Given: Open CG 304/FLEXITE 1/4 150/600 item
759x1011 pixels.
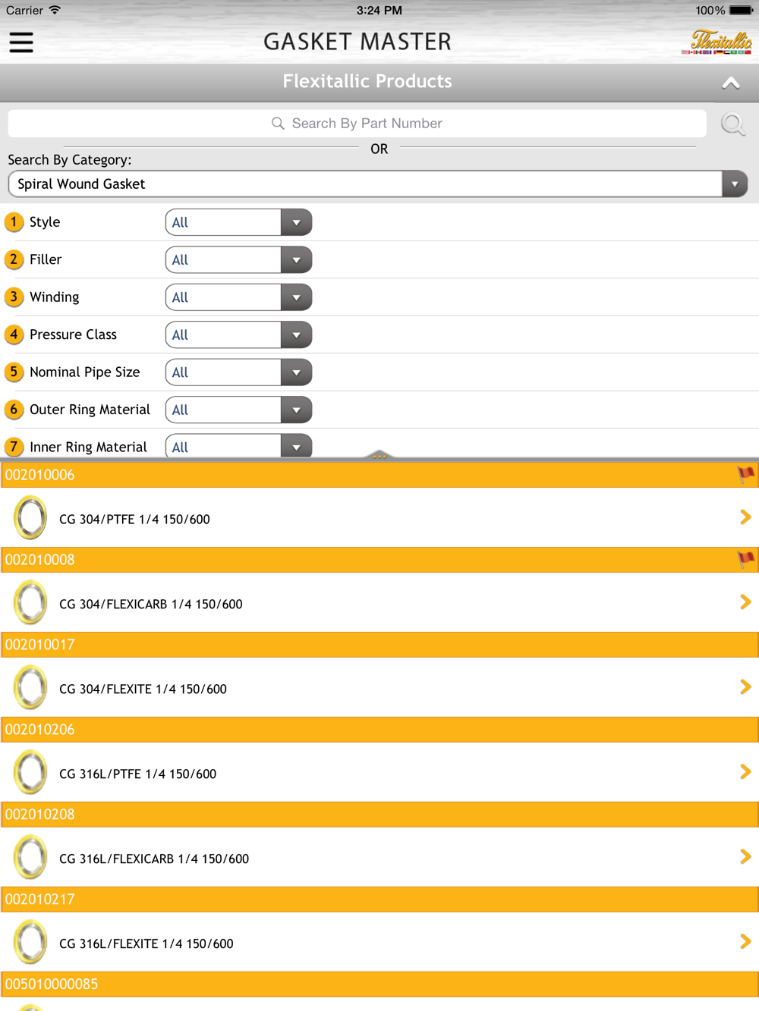Looking at the screenshot, I should click(x=379, y=688).
